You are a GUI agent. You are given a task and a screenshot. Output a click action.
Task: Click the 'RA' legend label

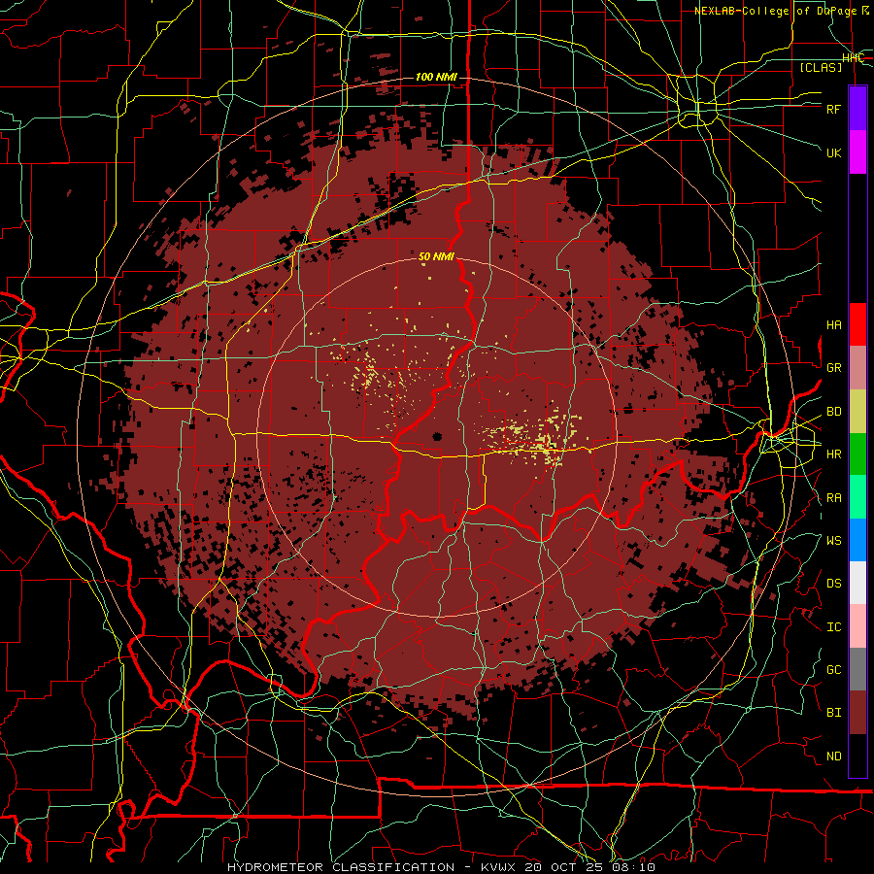[x=833, y=498]
